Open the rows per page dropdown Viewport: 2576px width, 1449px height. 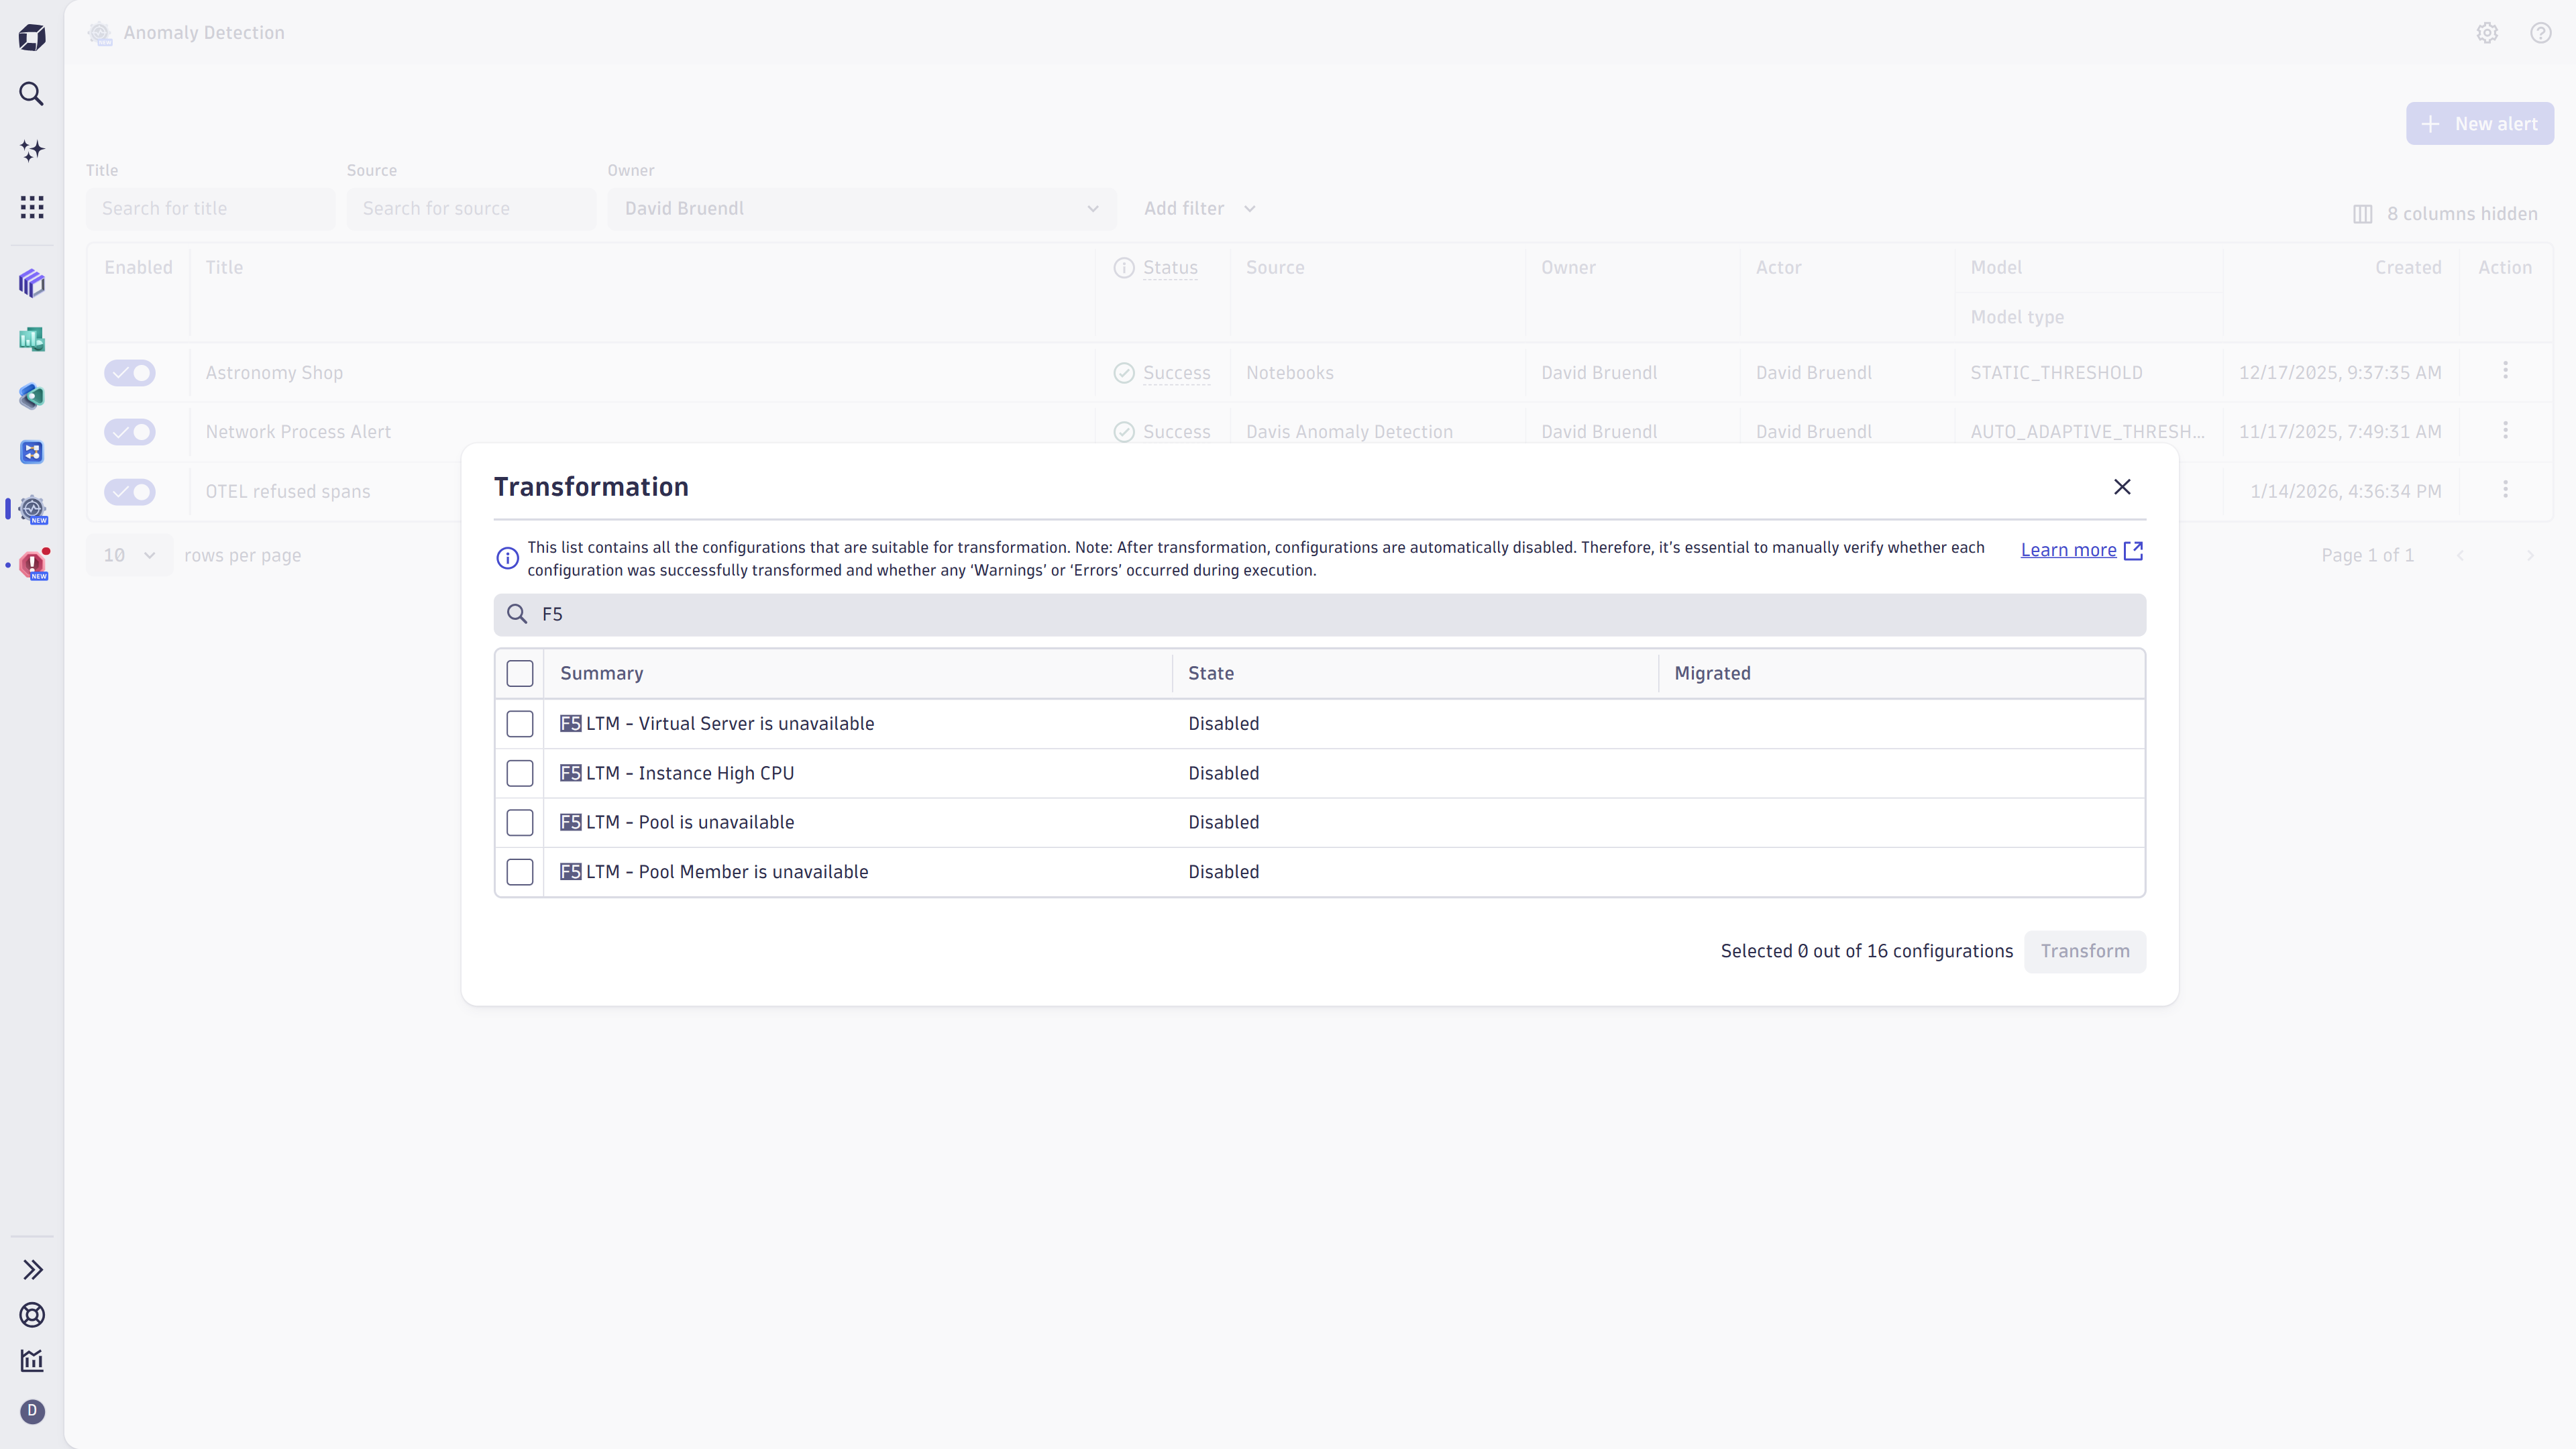[x=129, y=555]
